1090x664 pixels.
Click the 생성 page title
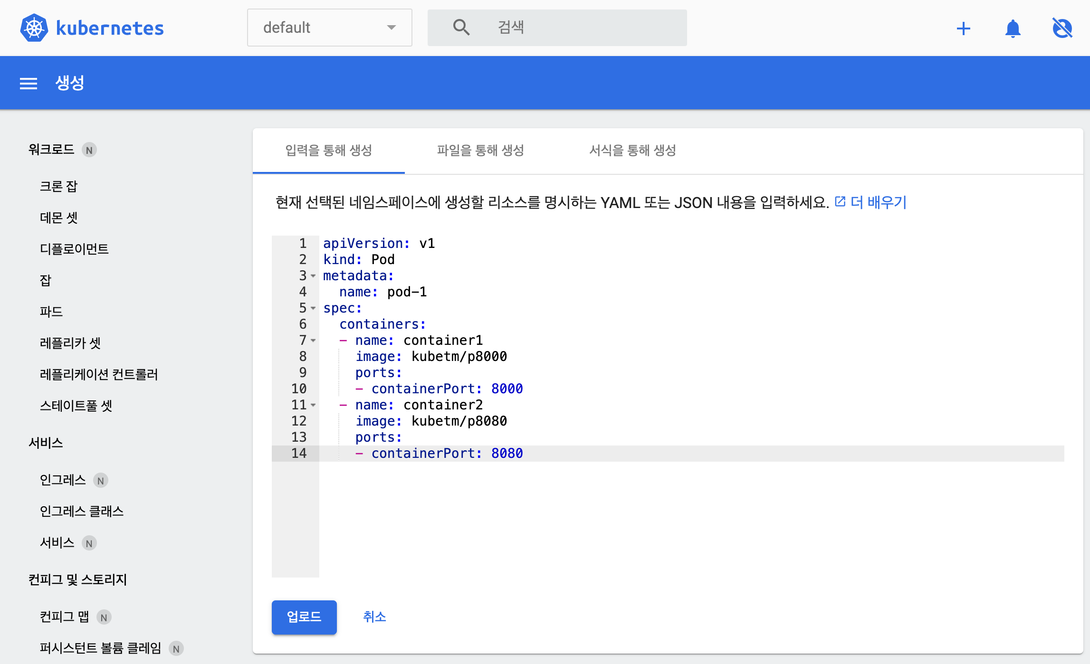(x=70, y=83)
